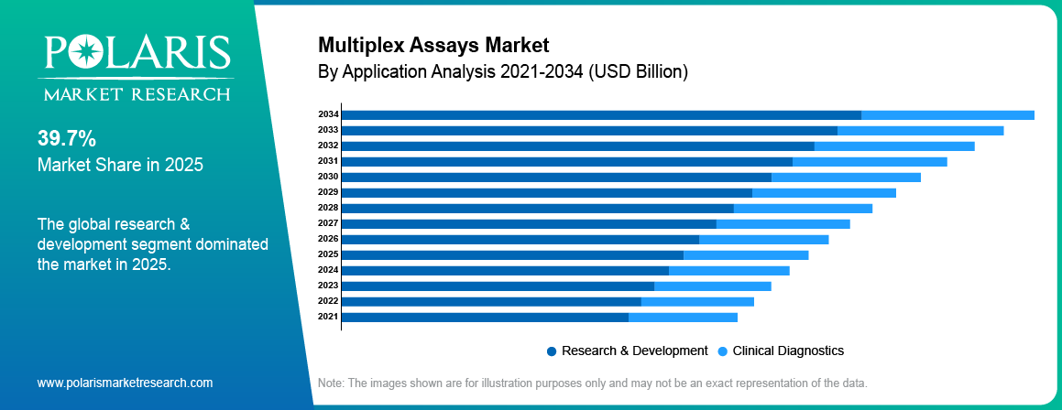Click the 2026 axis label
The image size is (1062, 410).
328,238
